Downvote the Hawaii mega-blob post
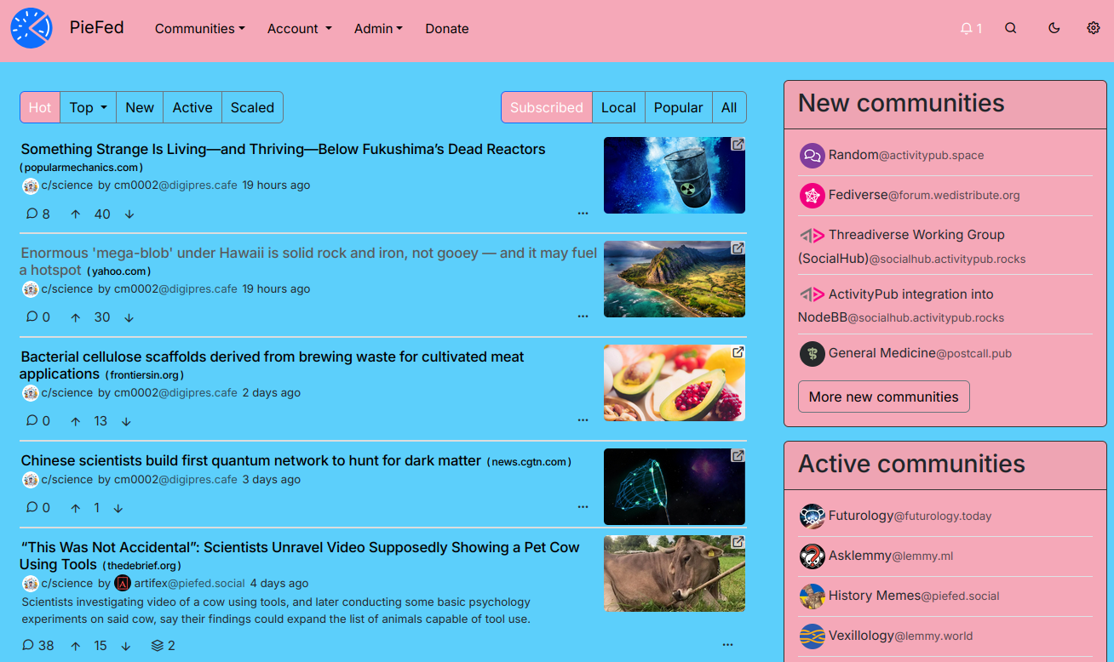Viewport: 1114px width, 662px height. pos(129,317)
